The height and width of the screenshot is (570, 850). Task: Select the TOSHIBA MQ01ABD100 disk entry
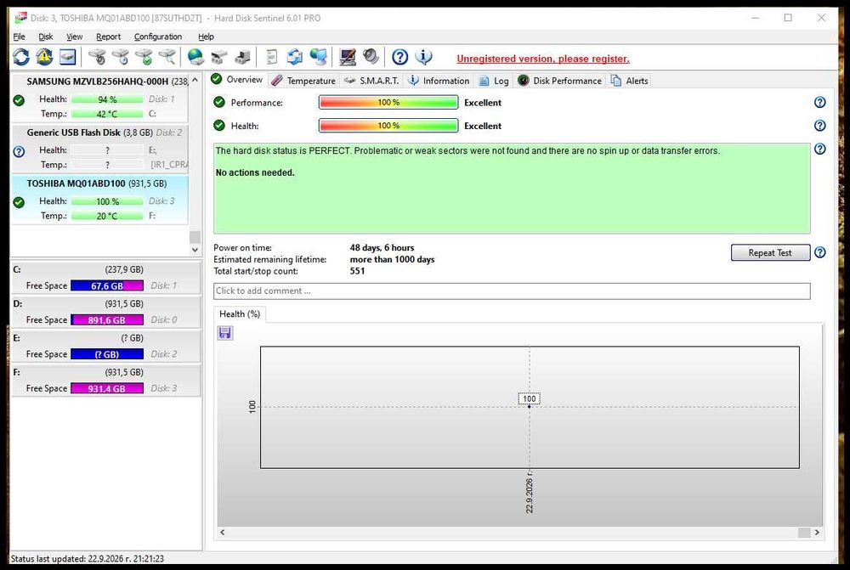click(x=99, y=200)
